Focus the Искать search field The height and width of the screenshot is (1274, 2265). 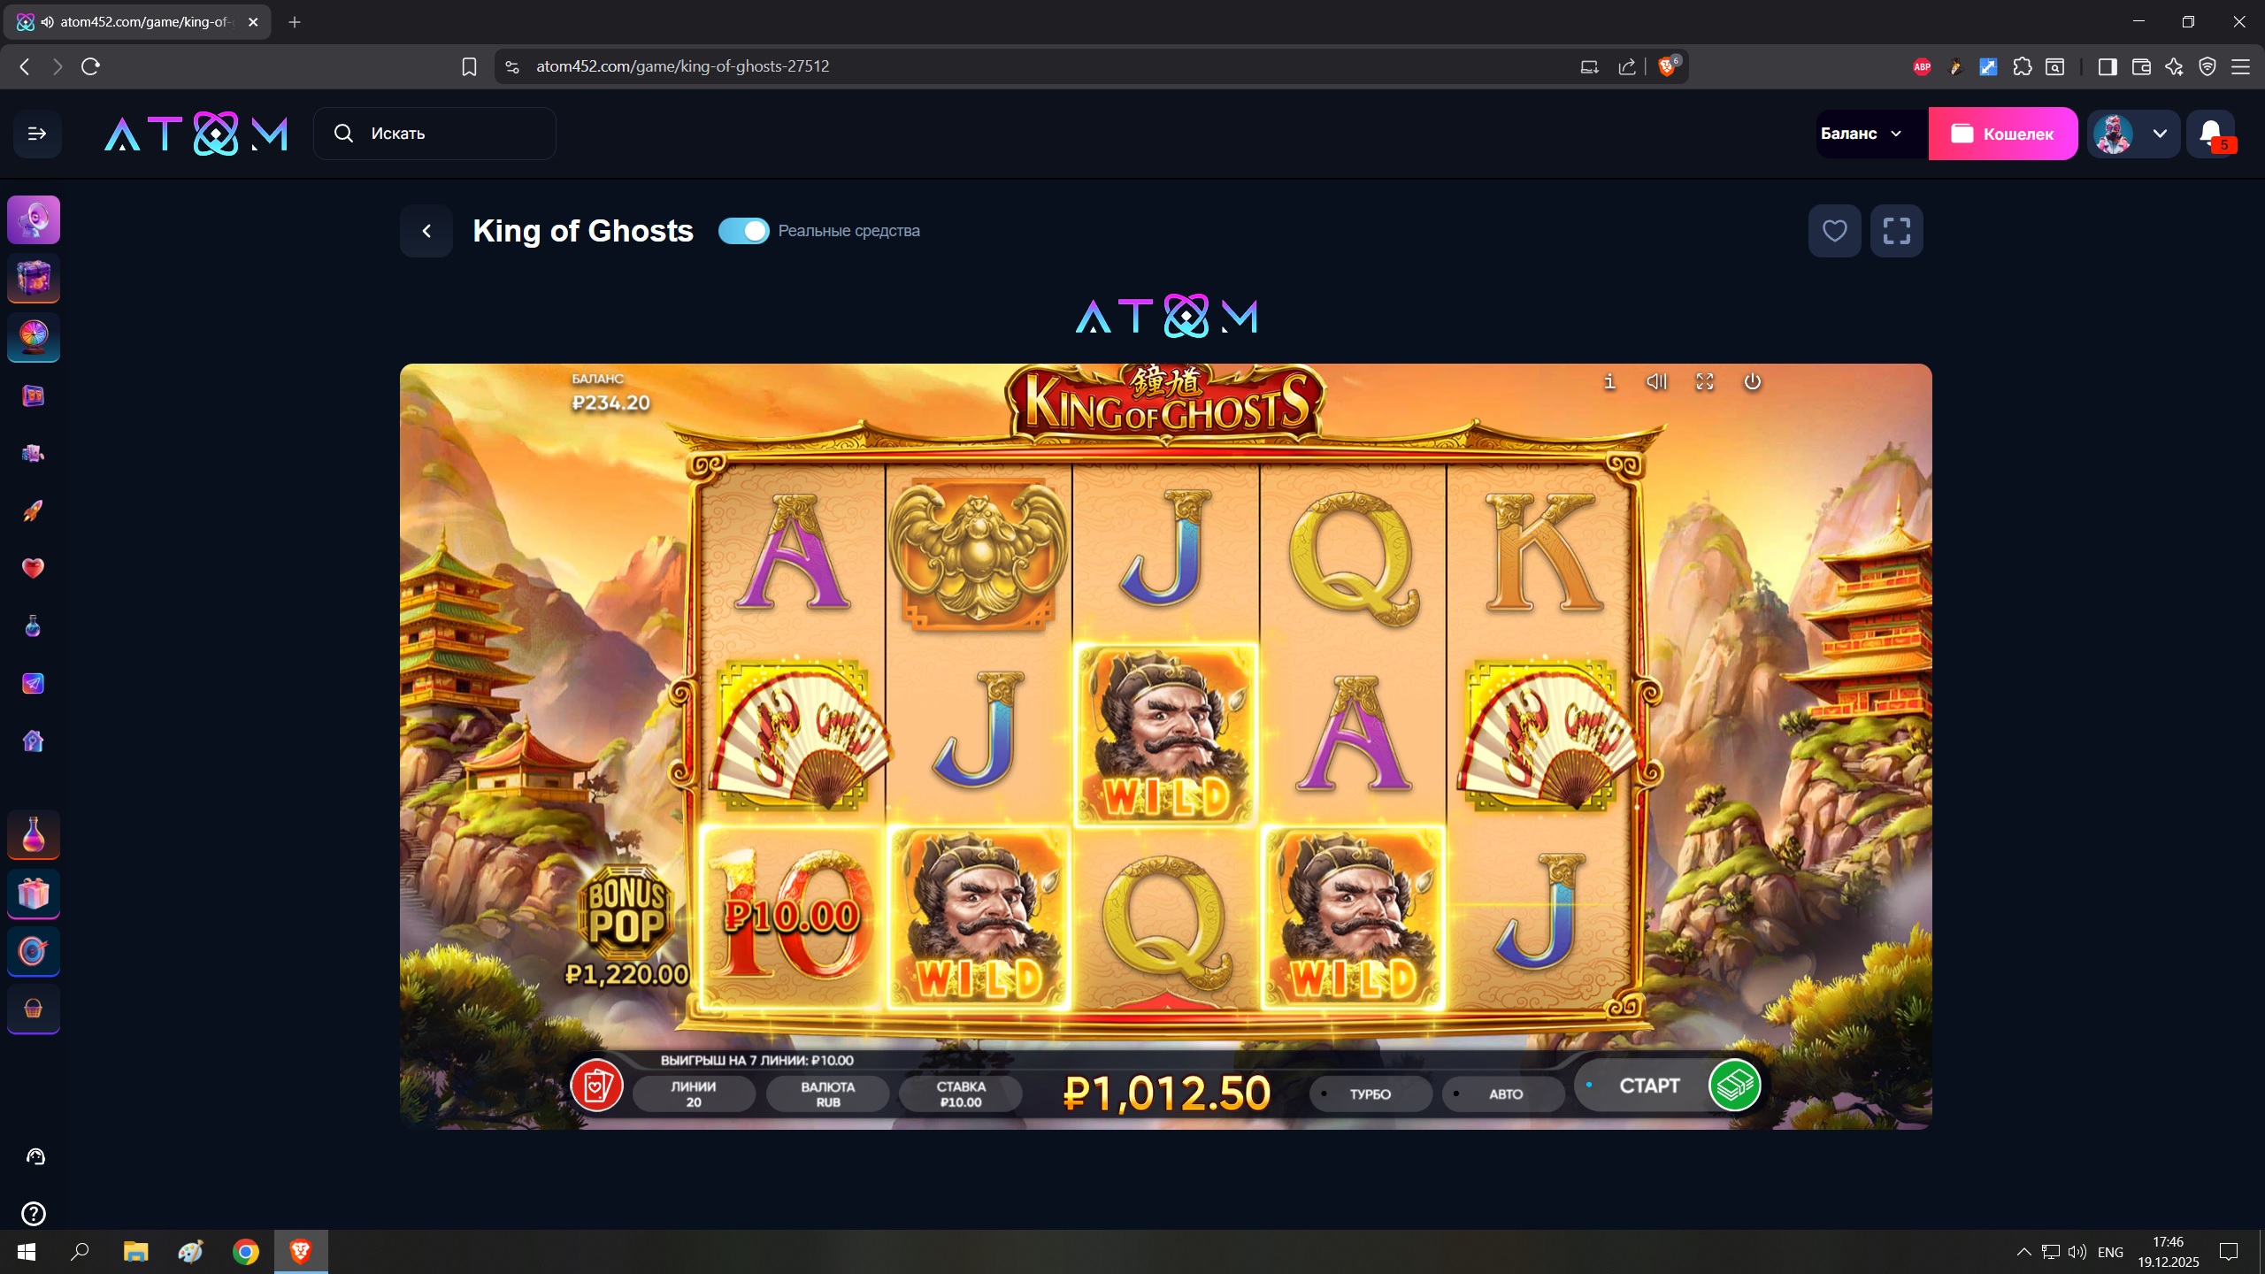pyautogui.click(x=434, y=134)
